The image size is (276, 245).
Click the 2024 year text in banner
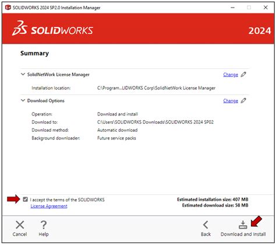click(260, 31)
